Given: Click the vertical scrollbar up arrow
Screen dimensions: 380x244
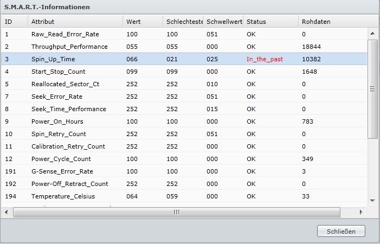Looking at the screenshot, I should [372, 34].
